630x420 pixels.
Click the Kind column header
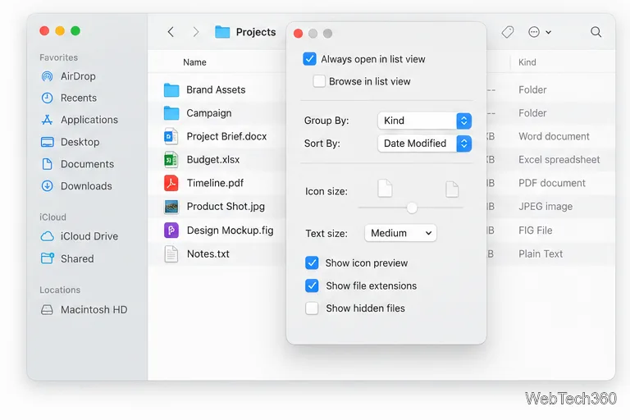[527, 62]
